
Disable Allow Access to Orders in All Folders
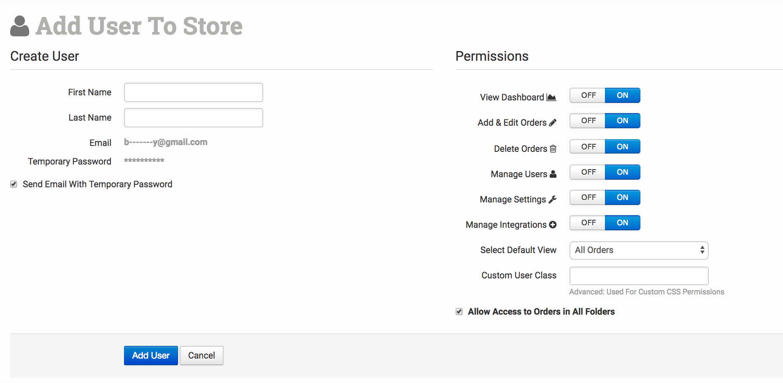click(459, 311)
